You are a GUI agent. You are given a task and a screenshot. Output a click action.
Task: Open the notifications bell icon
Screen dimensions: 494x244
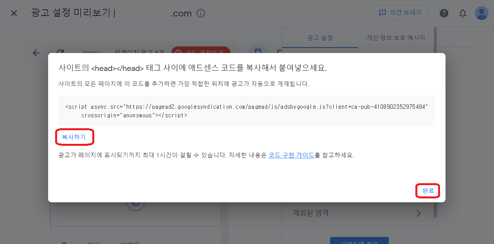(463, 13)
